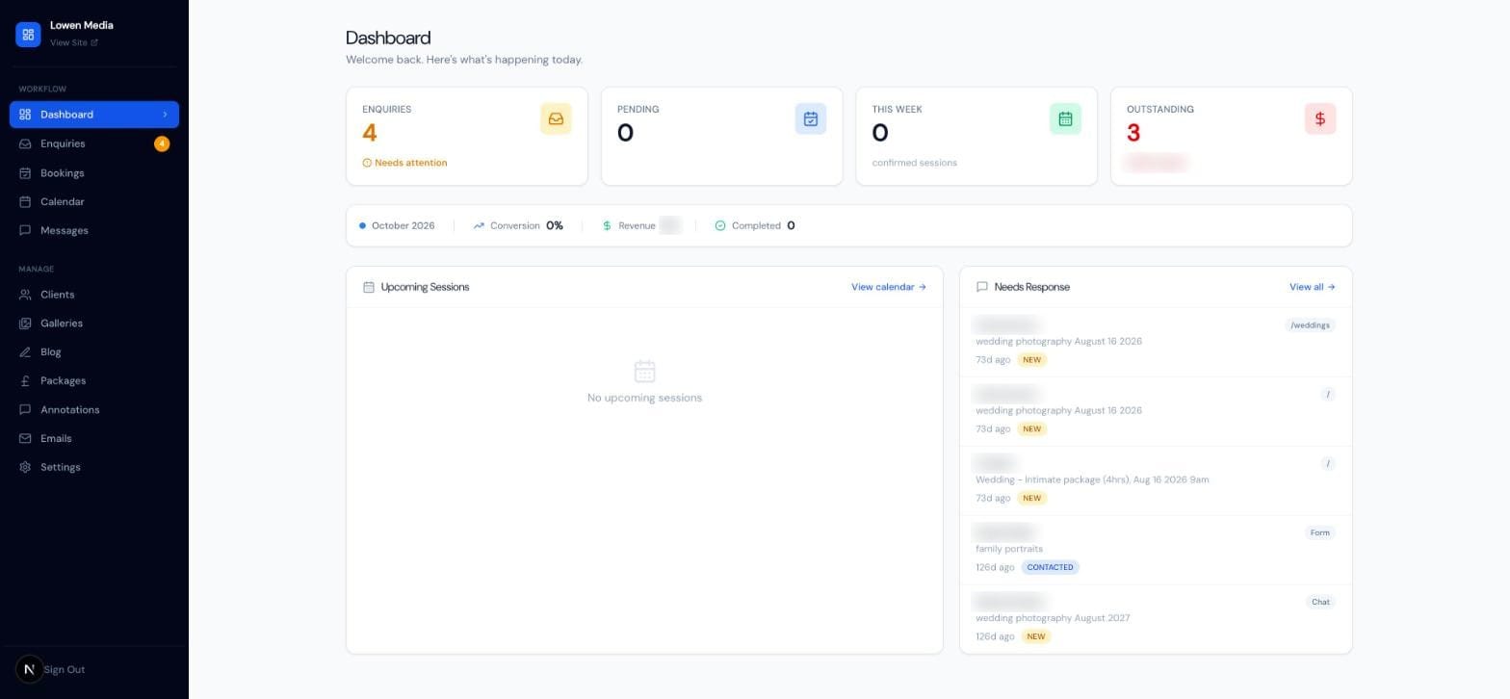Click the yellow Enquiries inbox icon

556,119
